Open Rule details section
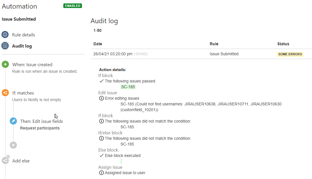This screenshot has width=312, height=179. (23, 35)
